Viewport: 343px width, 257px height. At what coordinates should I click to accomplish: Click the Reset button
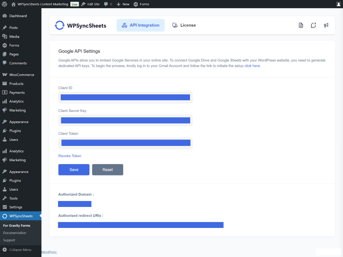[108, 170]
